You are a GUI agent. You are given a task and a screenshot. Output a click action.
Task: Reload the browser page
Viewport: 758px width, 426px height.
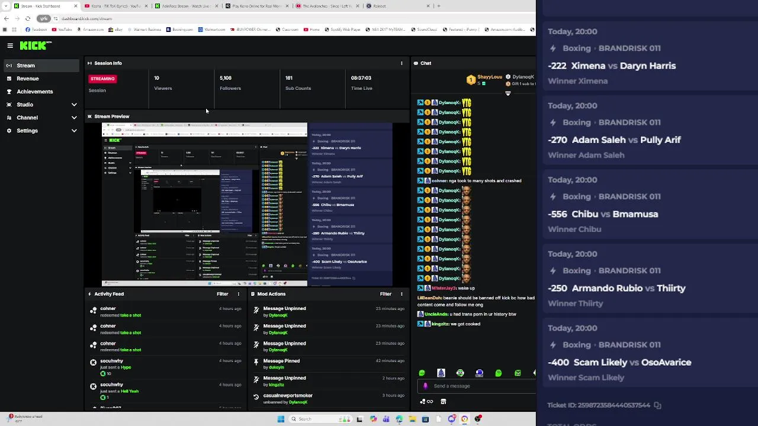[x=28, y=18]
